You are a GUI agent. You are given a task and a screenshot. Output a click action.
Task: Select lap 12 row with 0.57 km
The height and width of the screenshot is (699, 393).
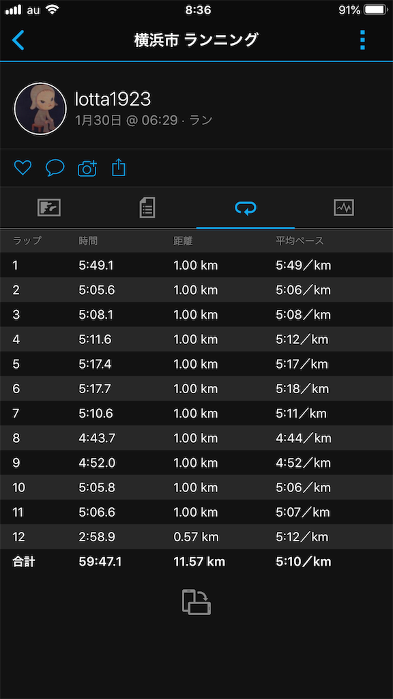[196, 537]
